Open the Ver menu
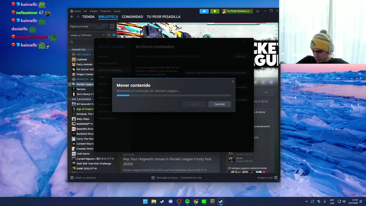This screenshot has height=206, width=366. pos(85,11)
